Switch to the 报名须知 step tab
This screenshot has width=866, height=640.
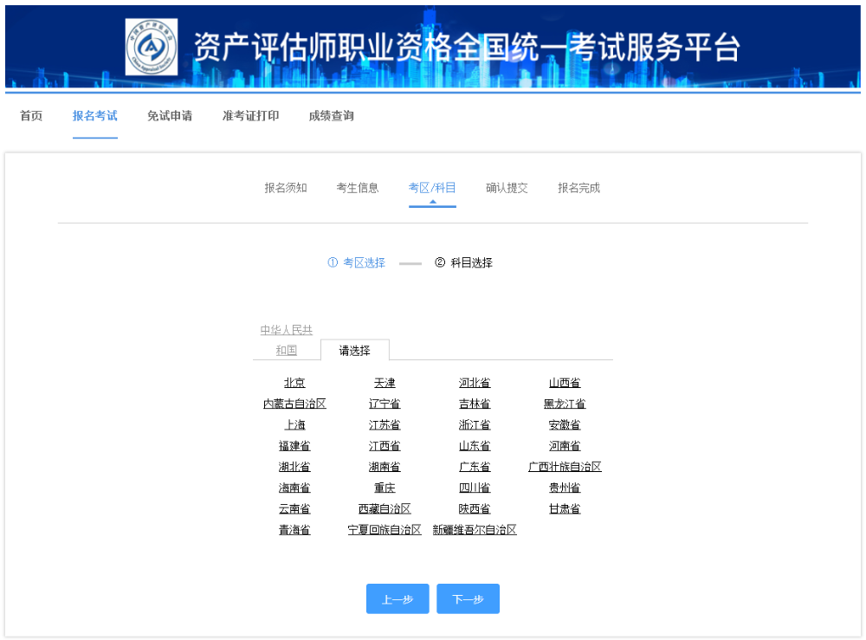286,187
